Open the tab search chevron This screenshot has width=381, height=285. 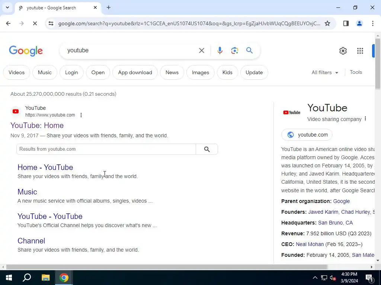(x=7, y=7)
